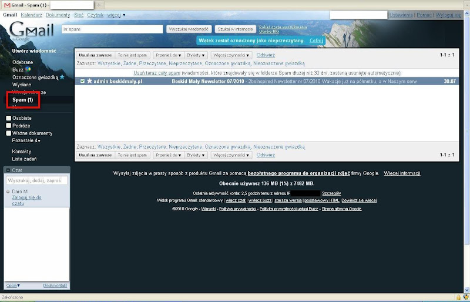Viewport: 470px width, 302px height.
Task: Click bottom To nie jest spam button
Action: (x=132, y=155)
